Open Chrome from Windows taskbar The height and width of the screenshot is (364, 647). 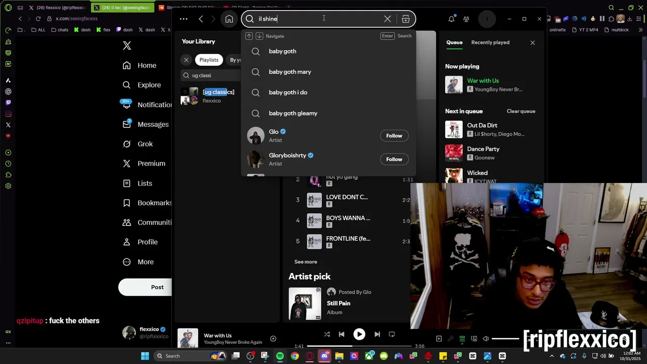coord(295,356)
